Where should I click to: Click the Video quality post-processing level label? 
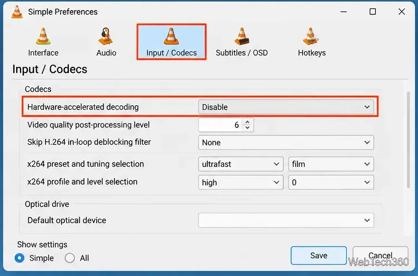(x=88, y=125)
